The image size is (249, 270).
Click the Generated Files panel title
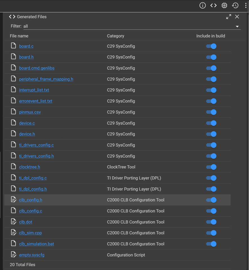(x=32, y=17)
